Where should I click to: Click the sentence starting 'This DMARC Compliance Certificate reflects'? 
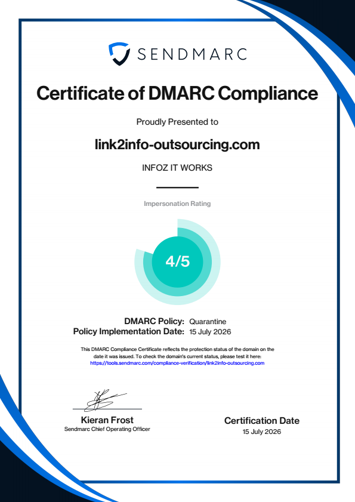point(177,353)
